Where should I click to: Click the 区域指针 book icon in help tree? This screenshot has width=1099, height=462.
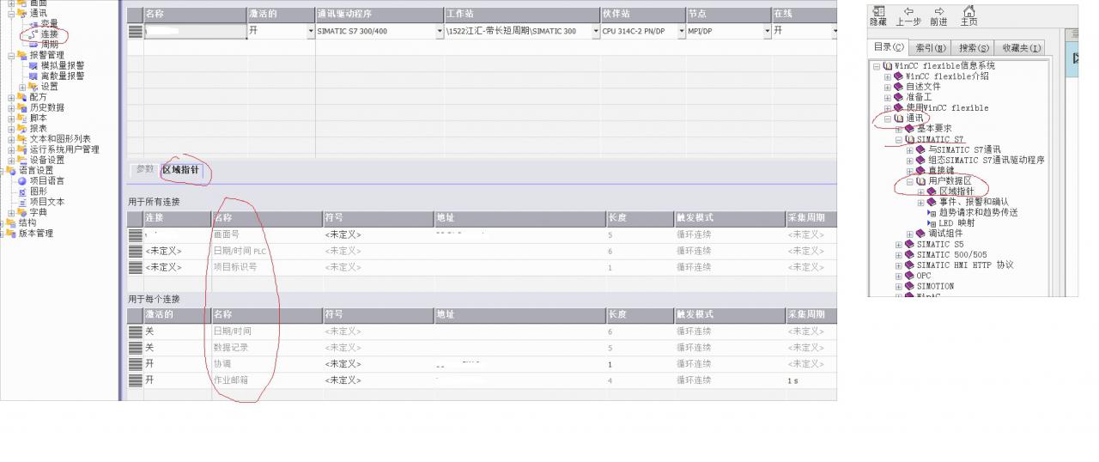pos(932,191)
